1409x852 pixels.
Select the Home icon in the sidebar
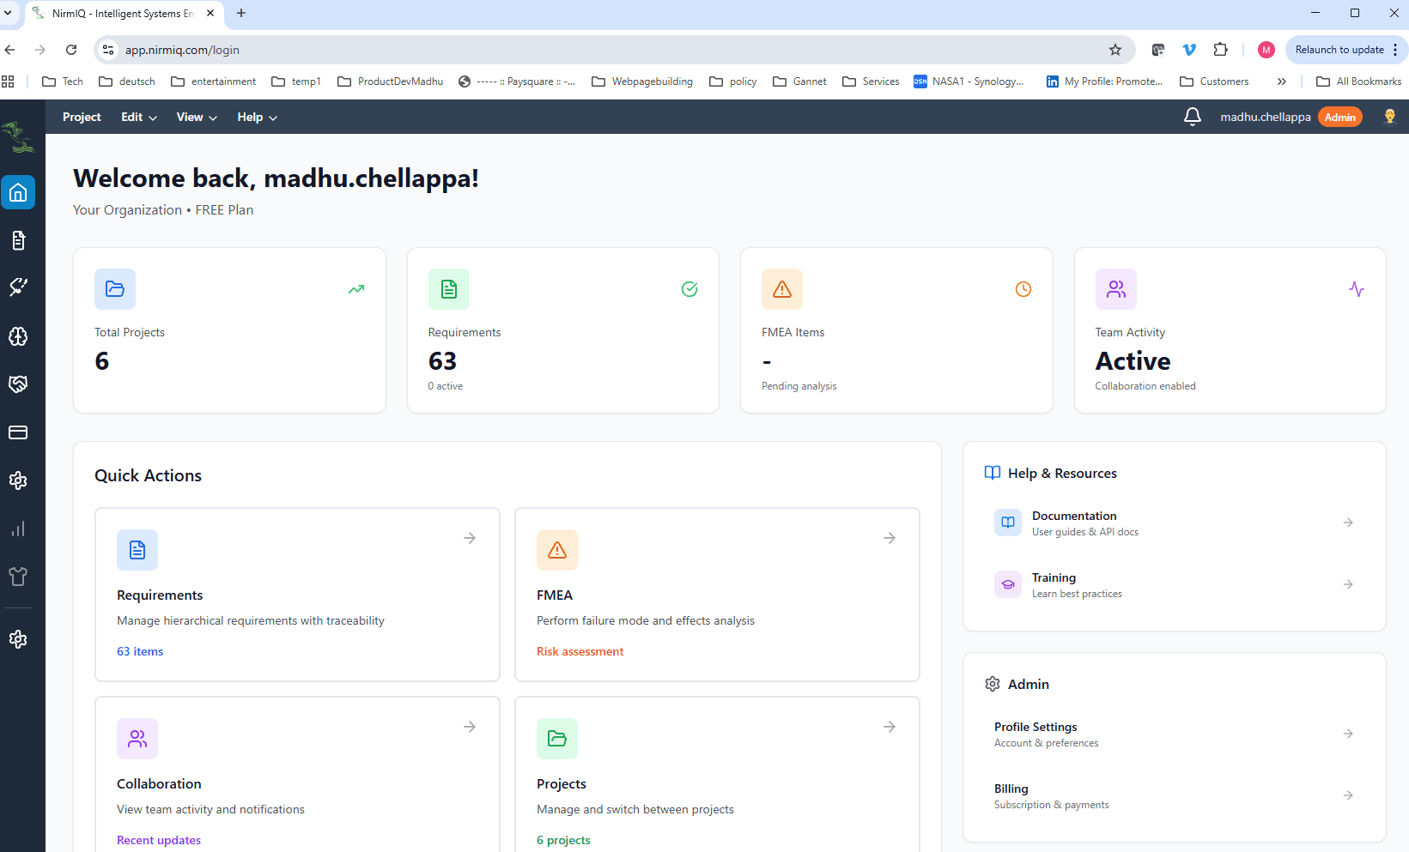[18, 192]
